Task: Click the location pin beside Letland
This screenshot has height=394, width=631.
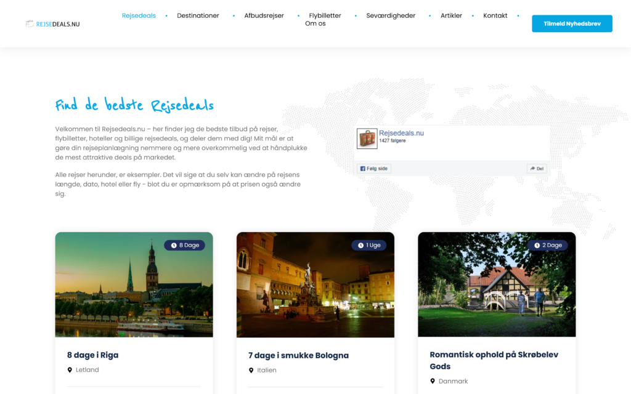Action: [x=70, y=370]
